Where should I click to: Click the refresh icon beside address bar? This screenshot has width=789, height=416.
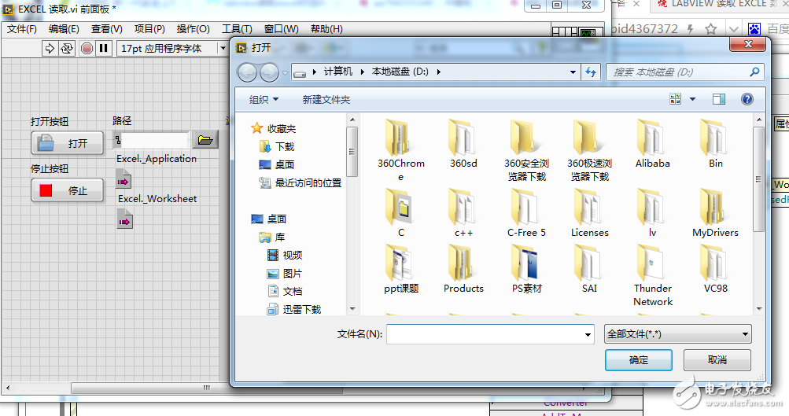(x=591, y=72)
